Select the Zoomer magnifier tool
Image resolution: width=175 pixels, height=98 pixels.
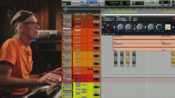tap(85, 2)
